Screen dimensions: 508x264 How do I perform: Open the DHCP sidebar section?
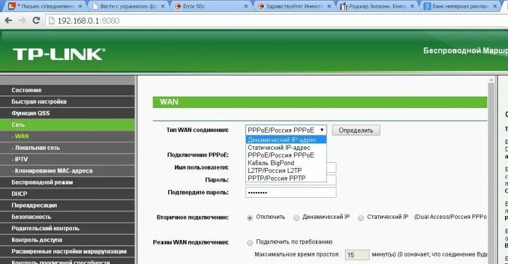[68, 194]
